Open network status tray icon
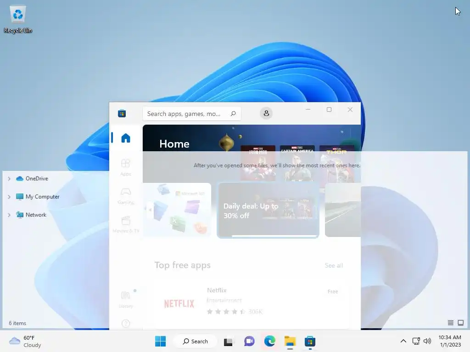Viewport: 470px width, 352px height. [x=416, y=341]
